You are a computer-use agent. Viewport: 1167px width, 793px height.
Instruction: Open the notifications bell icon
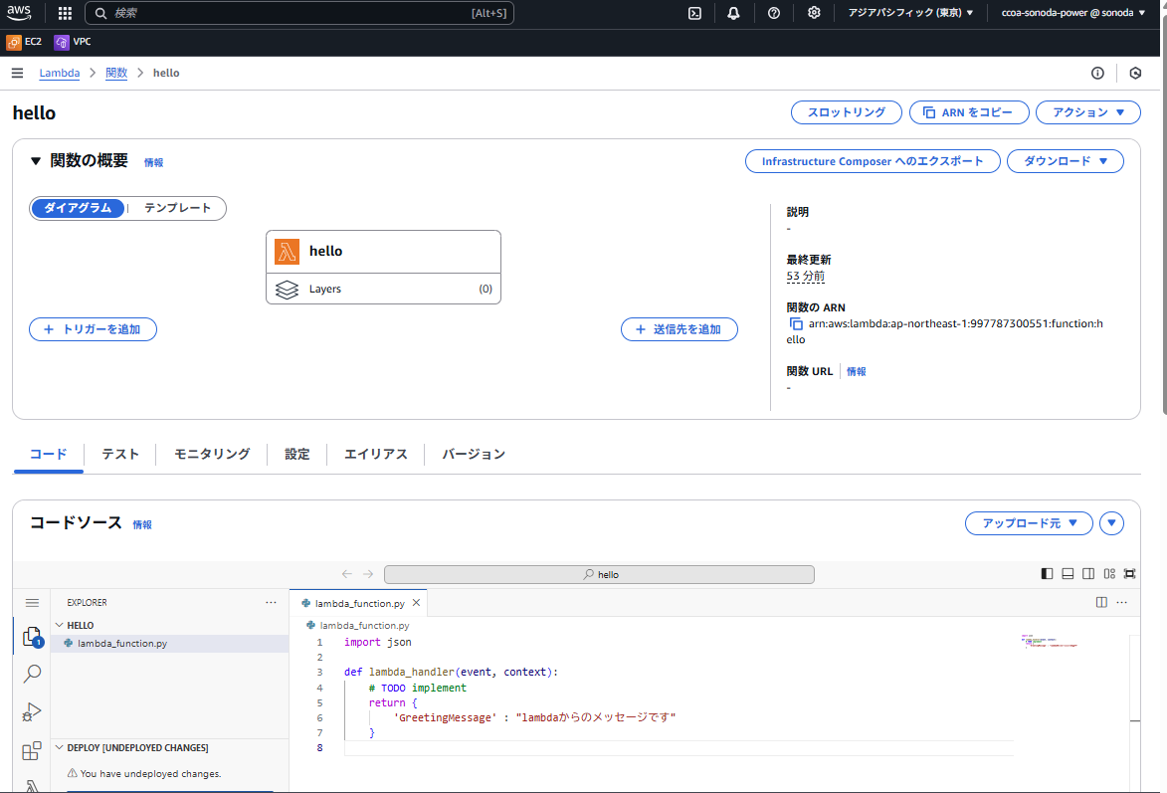pos(734,12)
